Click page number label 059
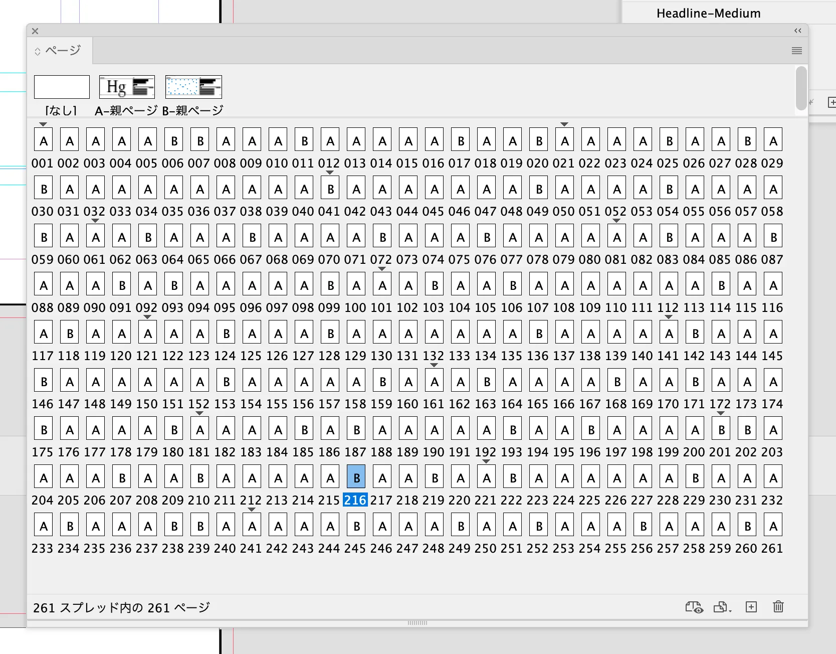 pos(43,259)
